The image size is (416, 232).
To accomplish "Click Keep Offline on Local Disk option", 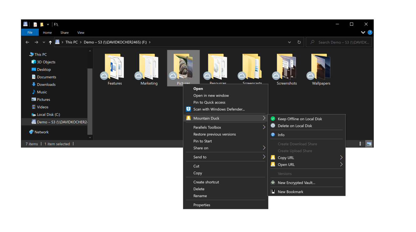I will click(x=300, y=119).
